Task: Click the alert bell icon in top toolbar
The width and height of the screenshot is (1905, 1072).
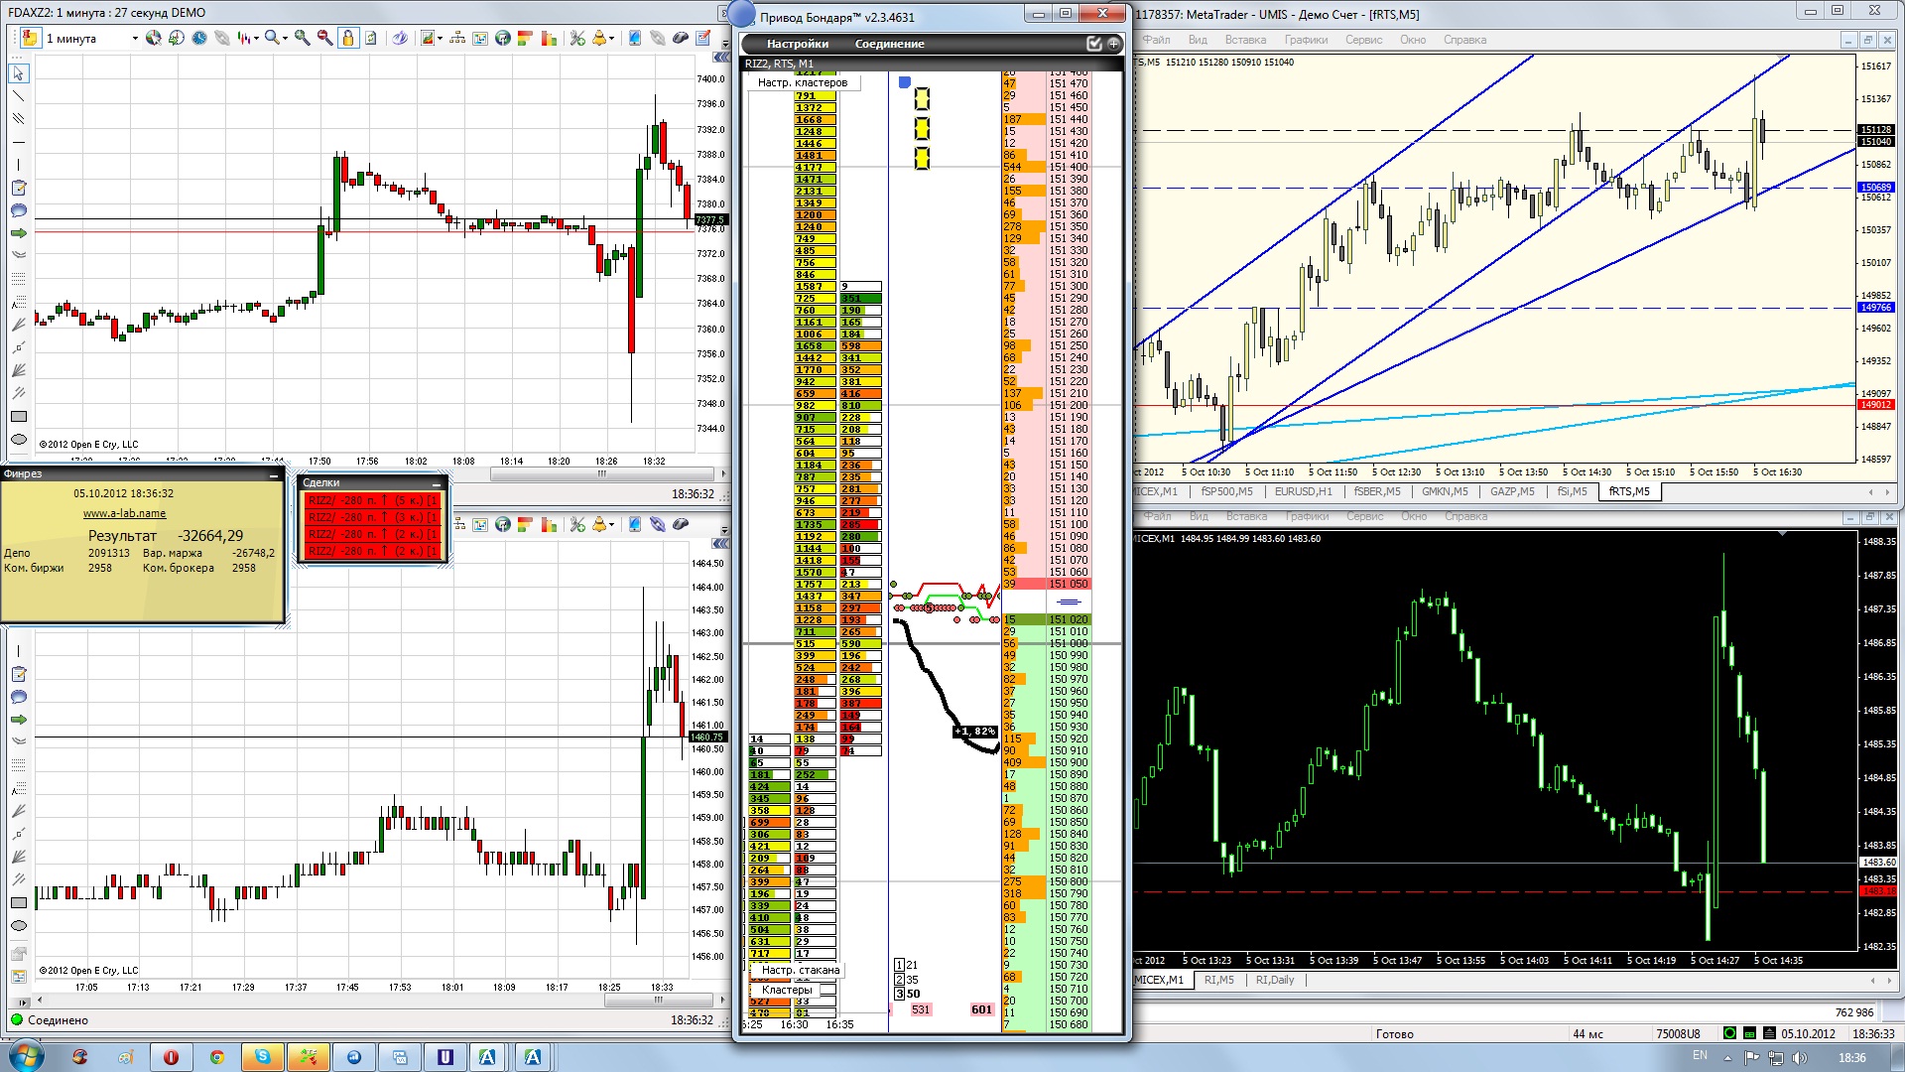Action: click(598, 39)
